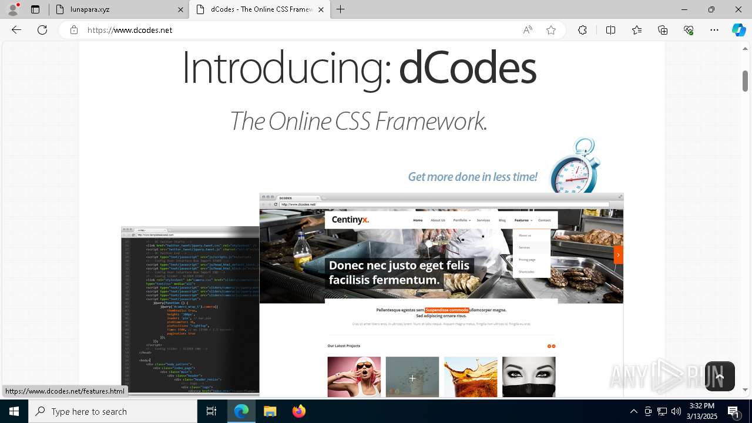Open the gray plus-sign project thumbnail
This screenshot has height=423, width=752.
click(x=412, y=377)
